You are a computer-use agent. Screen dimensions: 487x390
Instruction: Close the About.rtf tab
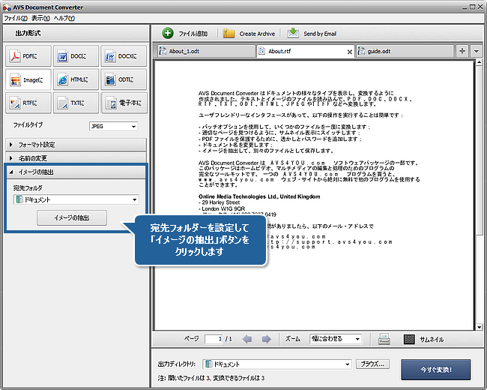350,52
